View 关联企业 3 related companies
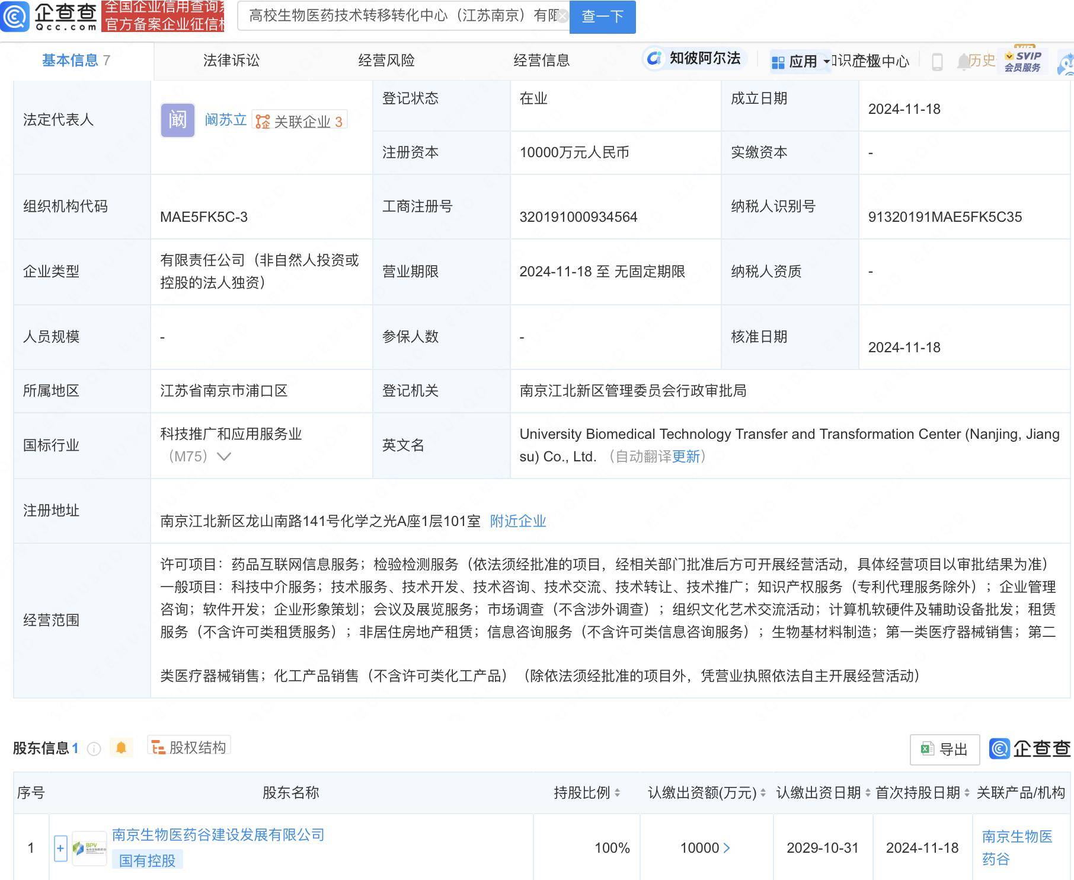 click(299, 121)
